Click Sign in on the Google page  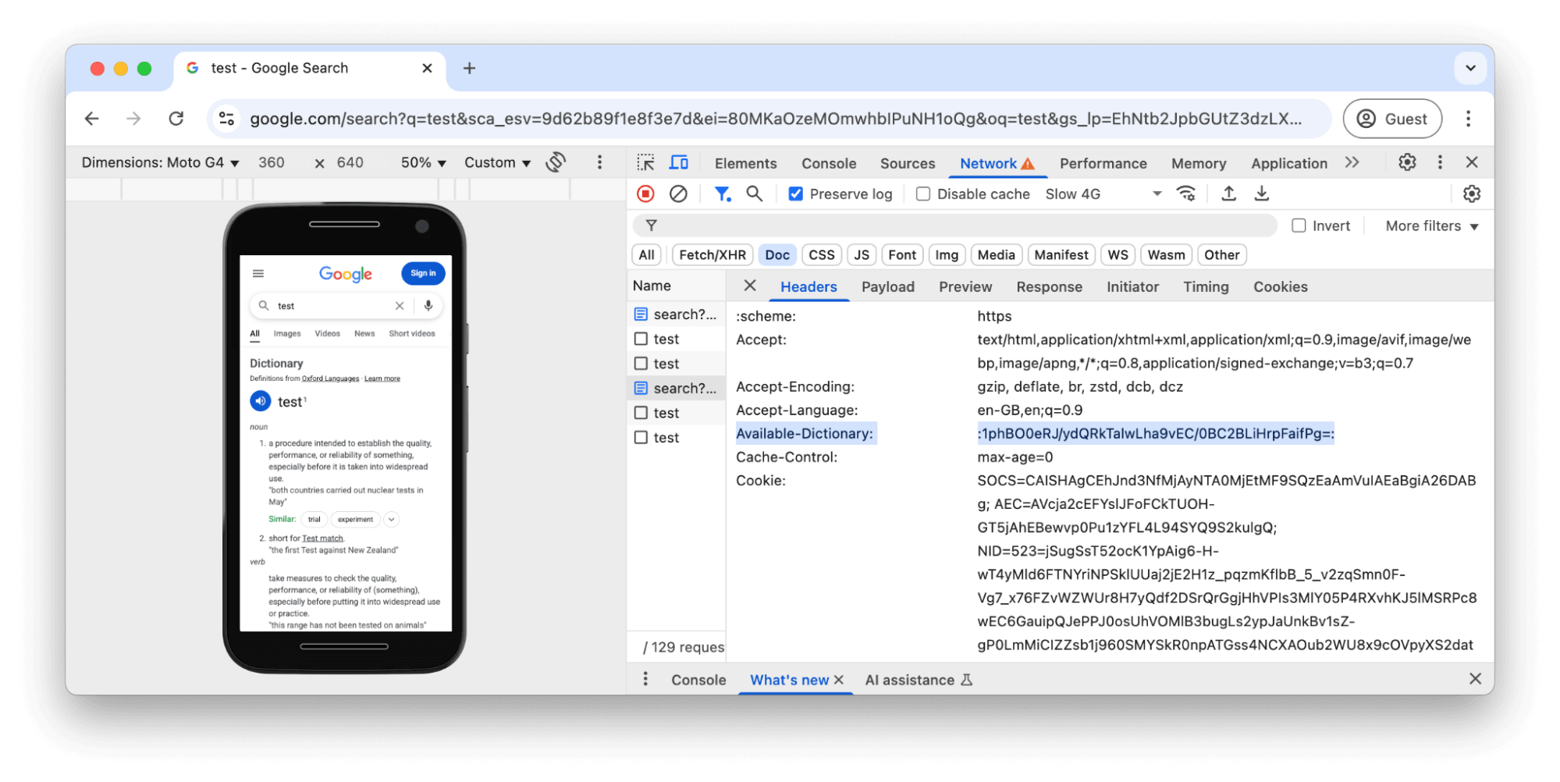pyautogui.click(x=423, y=273)
